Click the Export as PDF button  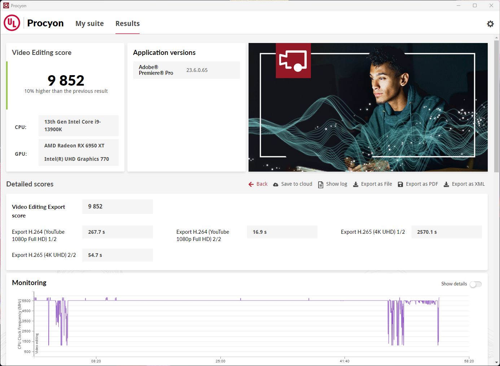coord(422,184)
